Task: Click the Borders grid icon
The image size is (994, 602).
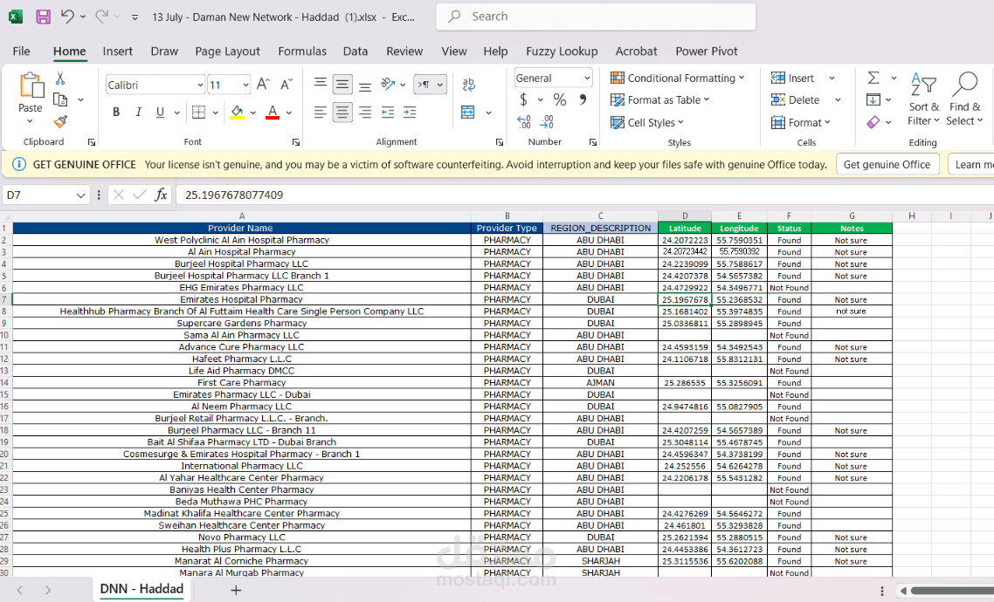Action: (x=198, y=112)
